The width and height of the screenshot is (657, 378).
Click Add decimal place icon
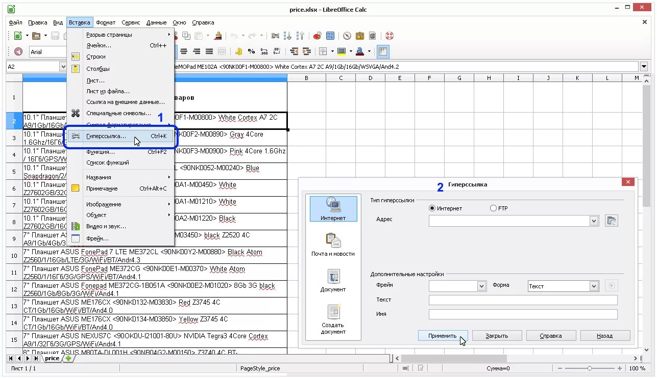pos(264,51)
